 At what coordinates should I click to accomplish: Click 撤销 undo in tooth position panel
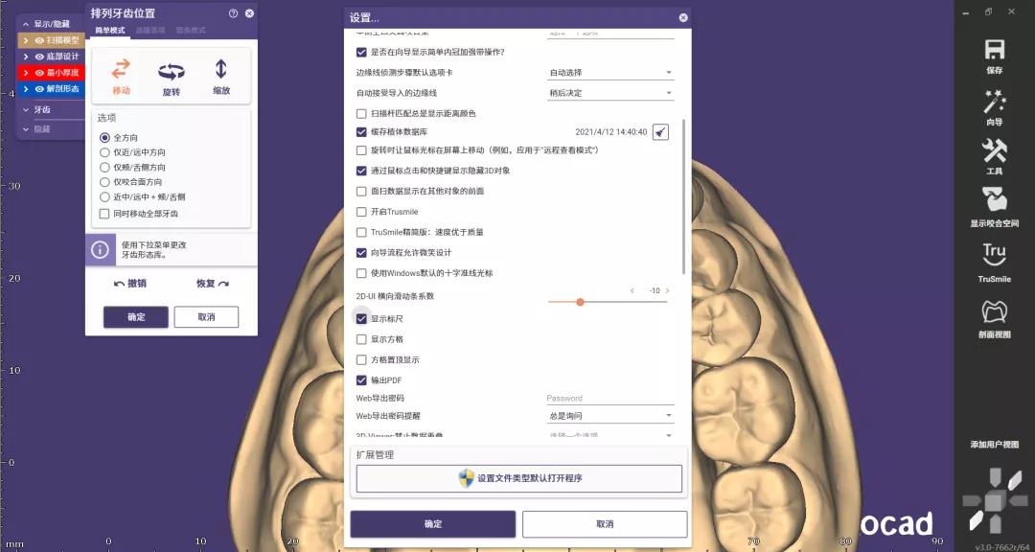coord(130,284)
